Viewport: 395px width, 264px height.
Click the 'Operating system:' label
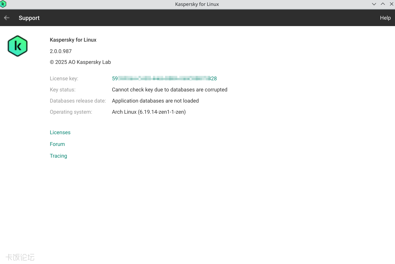71,112
